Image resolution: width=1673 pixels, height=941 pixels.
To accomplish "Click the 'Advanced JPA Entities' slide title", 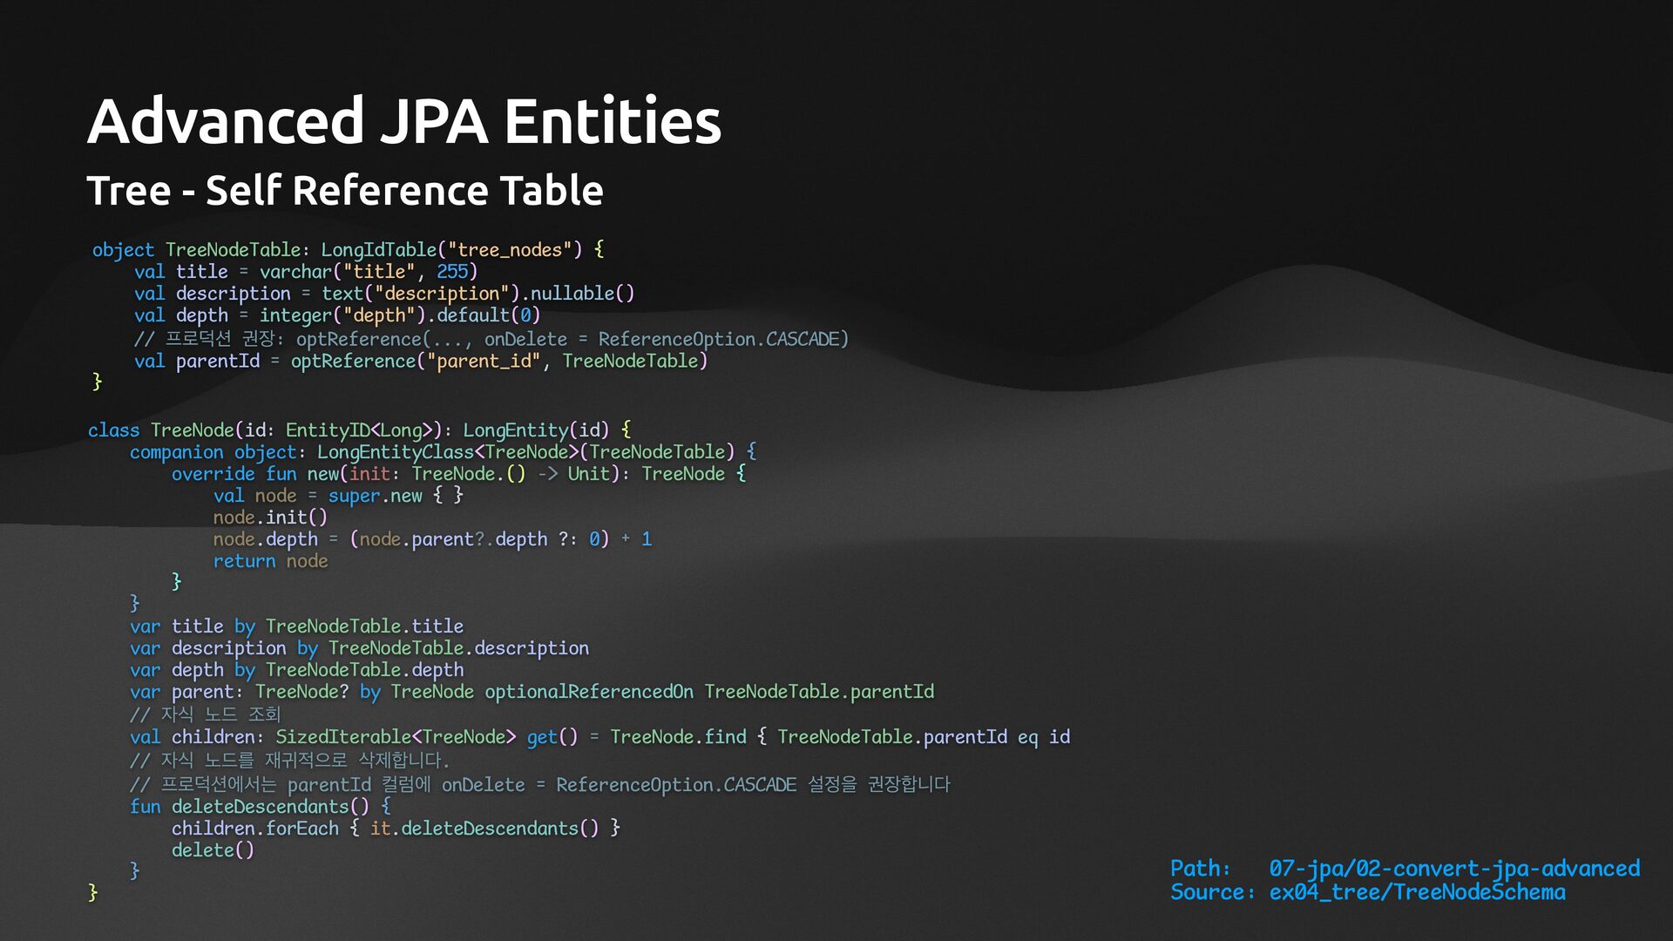I will click(403, 121).
